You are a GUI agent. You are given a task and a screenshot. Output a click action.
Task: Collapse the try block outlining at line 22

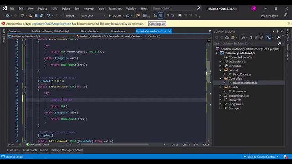tap(25, 46)
